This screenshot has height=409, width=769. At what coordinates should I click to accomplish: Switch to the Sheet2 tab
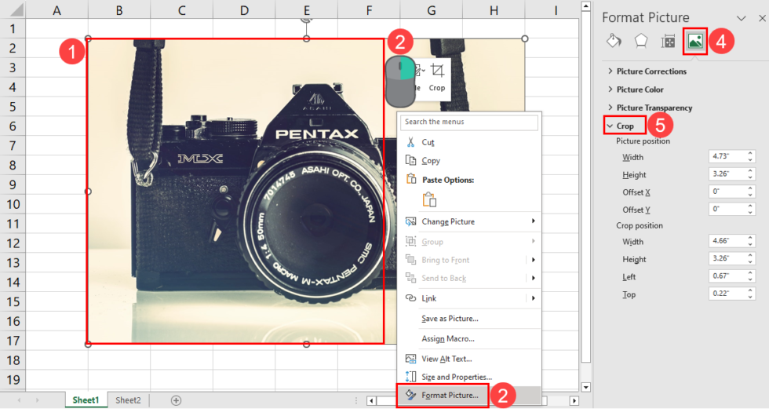click(x=128, y=400)
